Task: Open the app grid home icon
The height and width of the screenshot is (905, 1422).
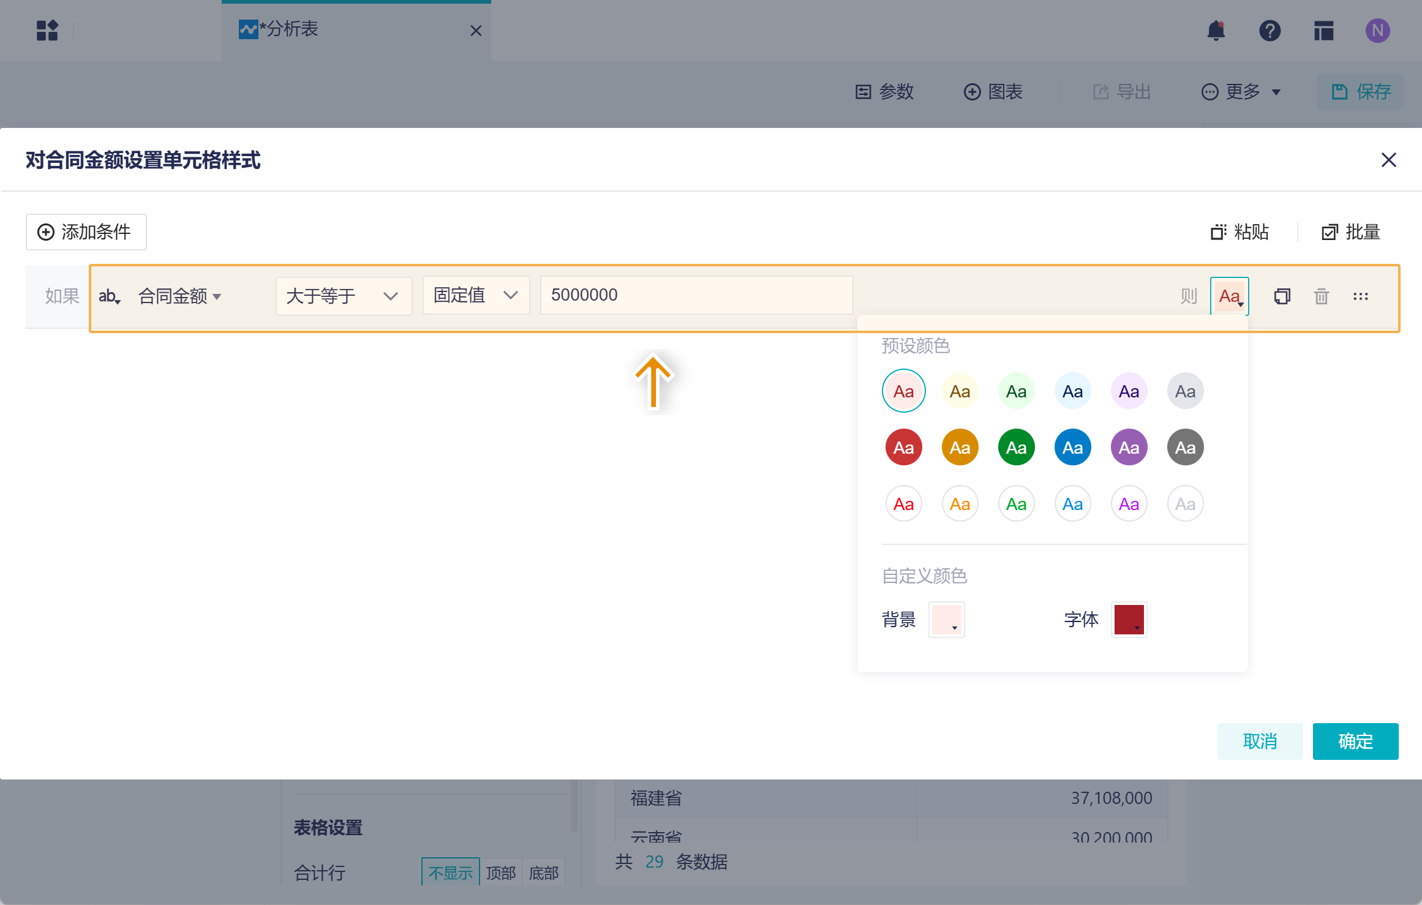Action: point(47,31)
